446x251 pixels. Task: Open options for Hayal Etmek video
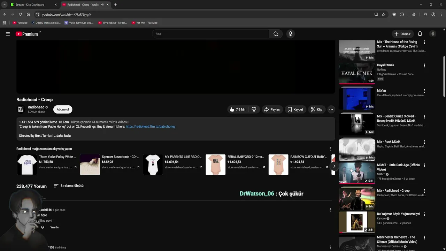(x=424, y=66)
